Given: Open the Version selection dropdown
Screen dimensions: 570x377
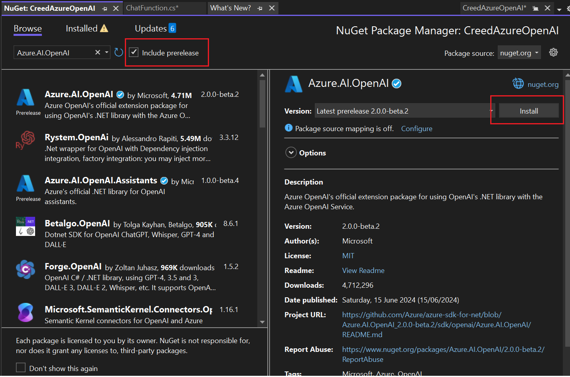Looking at the screenshot, I should (x=405, y=111).
